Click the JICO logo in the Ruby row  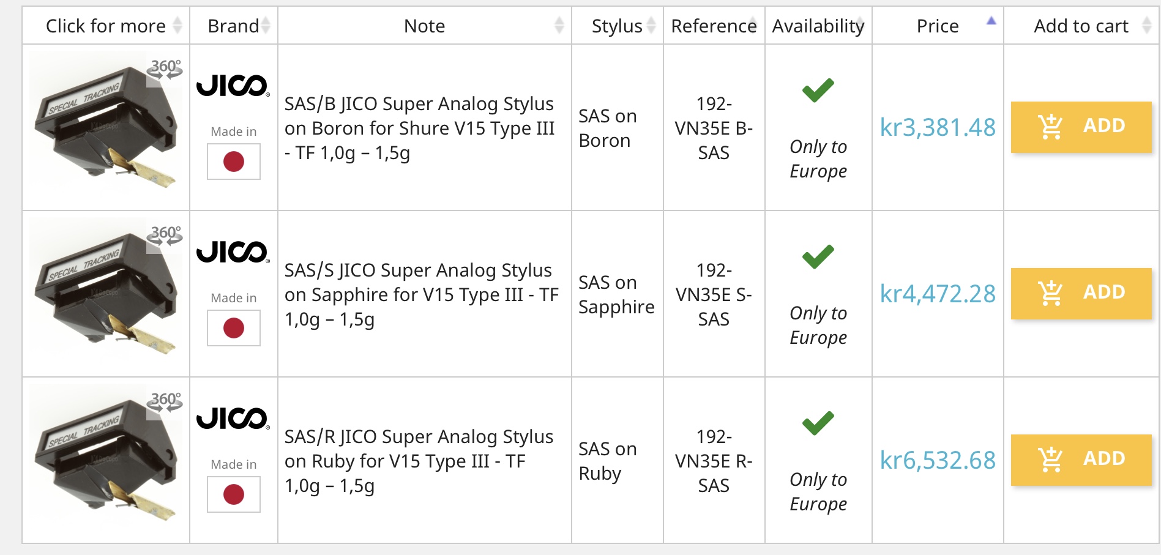(233, 419)
